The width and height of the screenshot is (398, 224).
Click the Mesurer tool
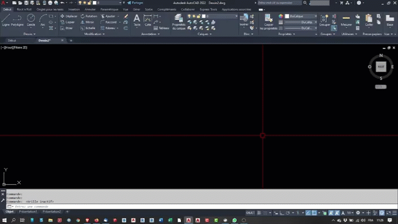tap(346, 20)
